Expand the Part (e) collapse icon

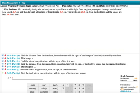click(2, 67)
